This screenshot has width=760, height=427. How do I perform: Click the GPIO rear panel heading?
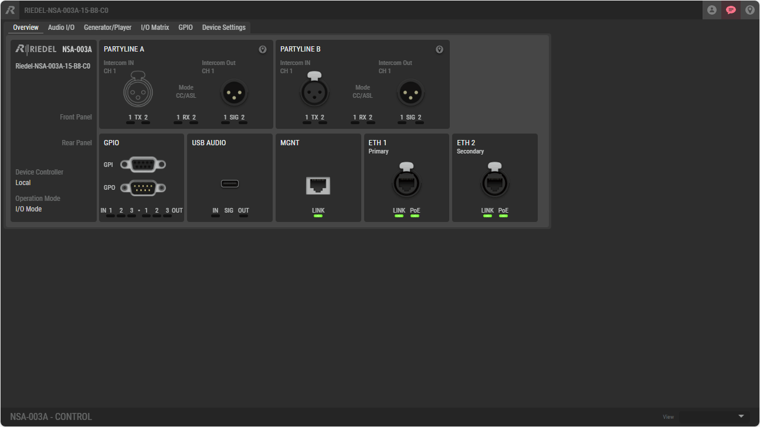(x=111, y=143)
